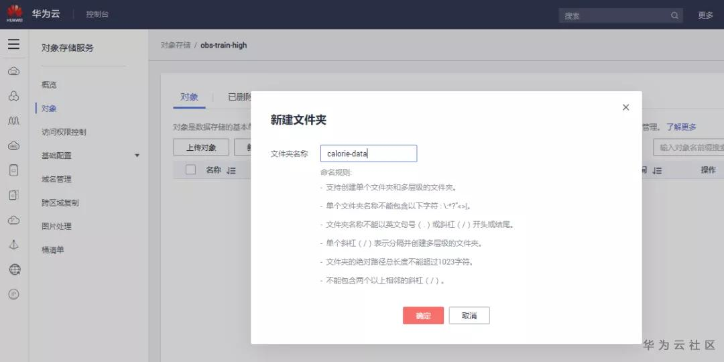
Task: Click the wave-shaped service icon in the sidebar
Action: [x=14, y=121]
